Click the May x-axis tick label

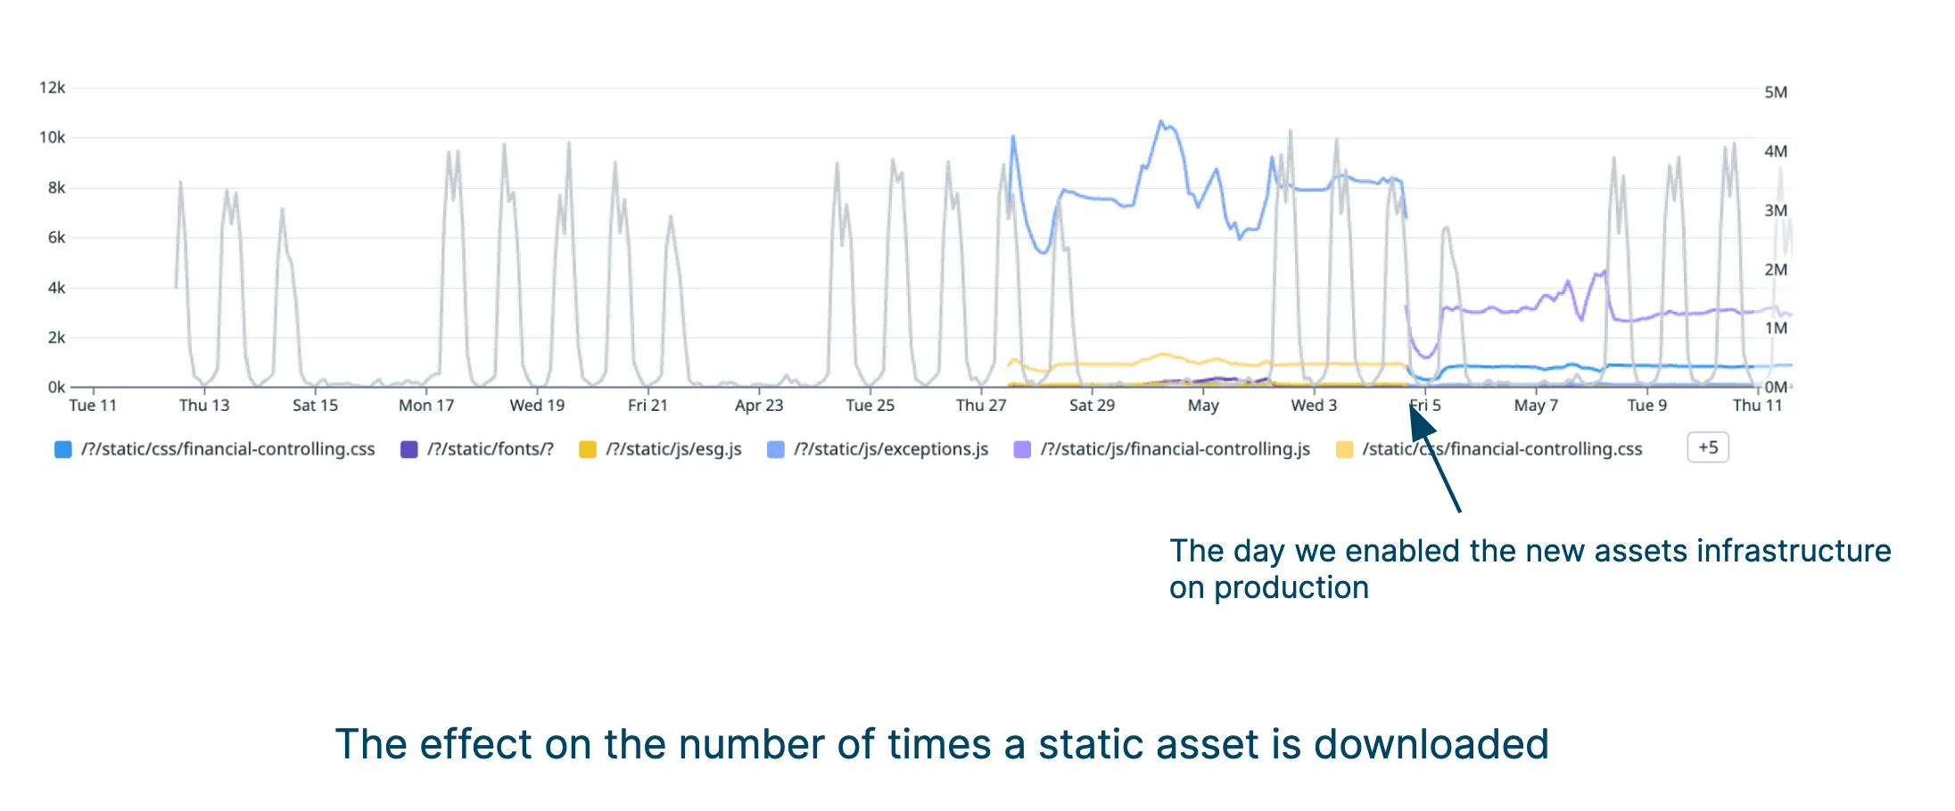click(x=1202, y=405)
